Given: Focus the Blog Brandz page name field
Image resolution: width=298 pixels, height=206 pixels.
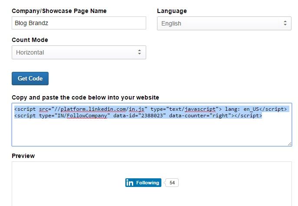Looking at the screenshot, I should coord(79,23).
